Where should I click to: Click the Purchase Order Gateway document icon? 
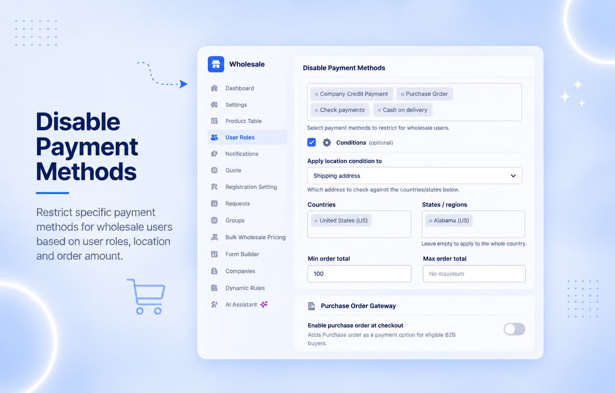point(312,306)
